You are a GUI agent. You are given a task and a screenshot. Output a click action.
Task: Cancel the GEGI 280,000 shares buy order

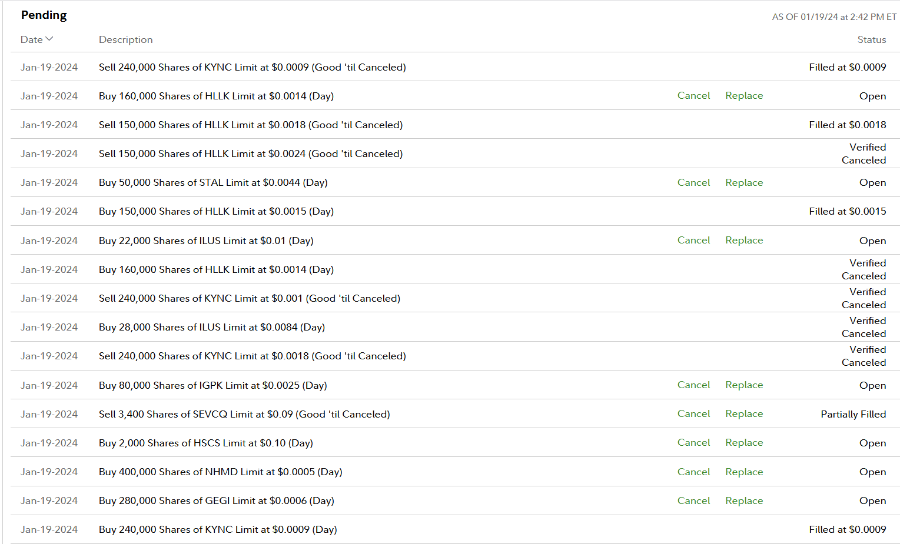tap(693, 500)
